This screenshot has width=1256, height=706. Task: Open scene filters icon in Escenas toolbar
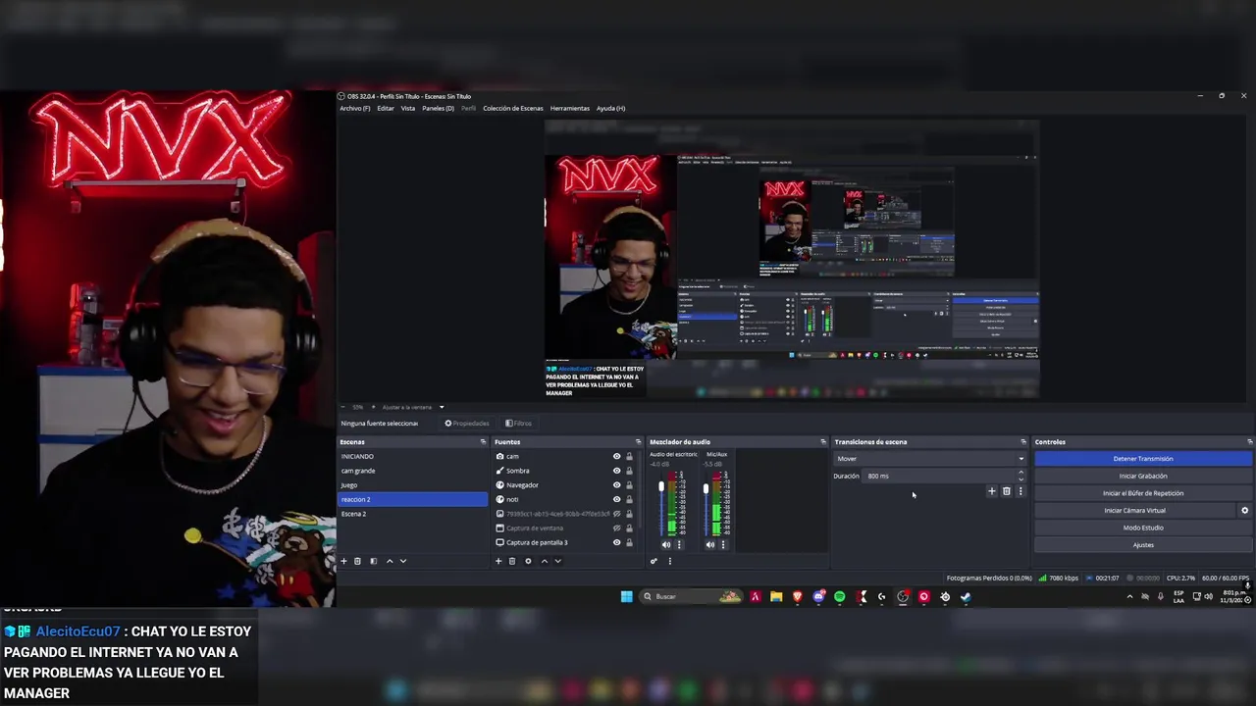point(373,561)
